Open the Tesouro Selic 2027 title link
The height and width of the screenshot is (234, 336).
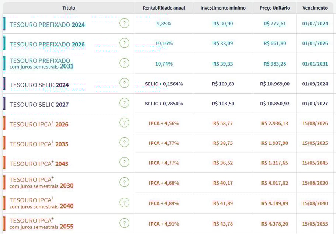click(x=39, y=105)
